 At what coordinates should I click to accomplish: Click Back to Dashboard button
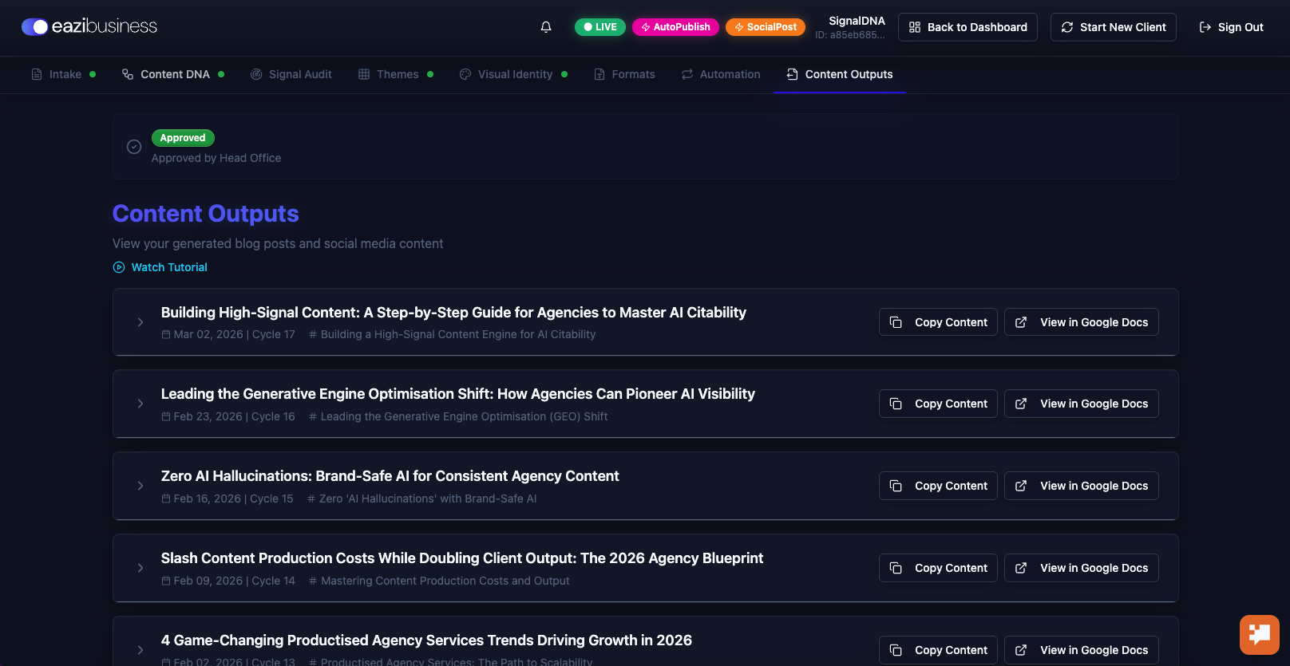click(x=967, y=27)
